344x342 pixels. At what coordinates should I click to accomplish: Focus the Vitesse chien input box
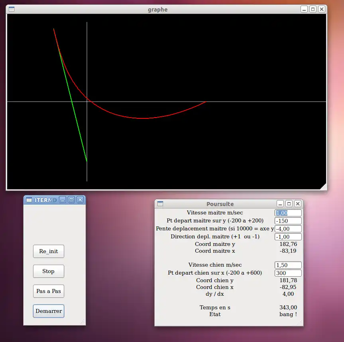point(288,265)
